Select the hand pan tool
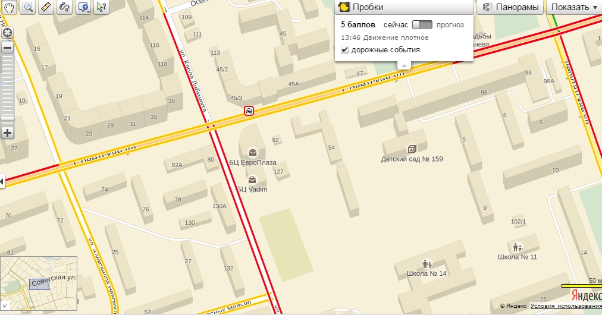 pyautogui.click(x=9, y=7)
